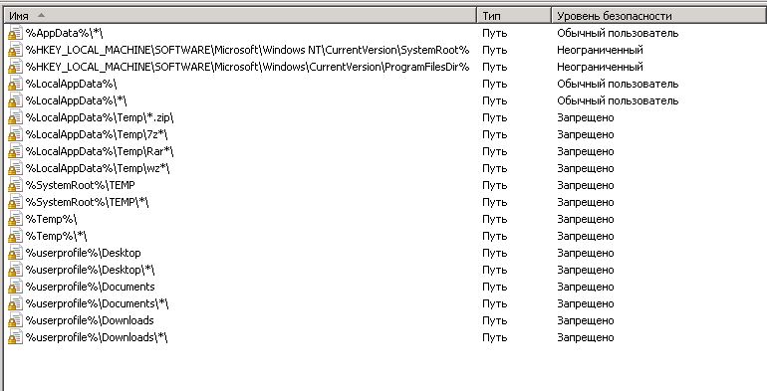Sort by the Тип column header

(514, 16)
